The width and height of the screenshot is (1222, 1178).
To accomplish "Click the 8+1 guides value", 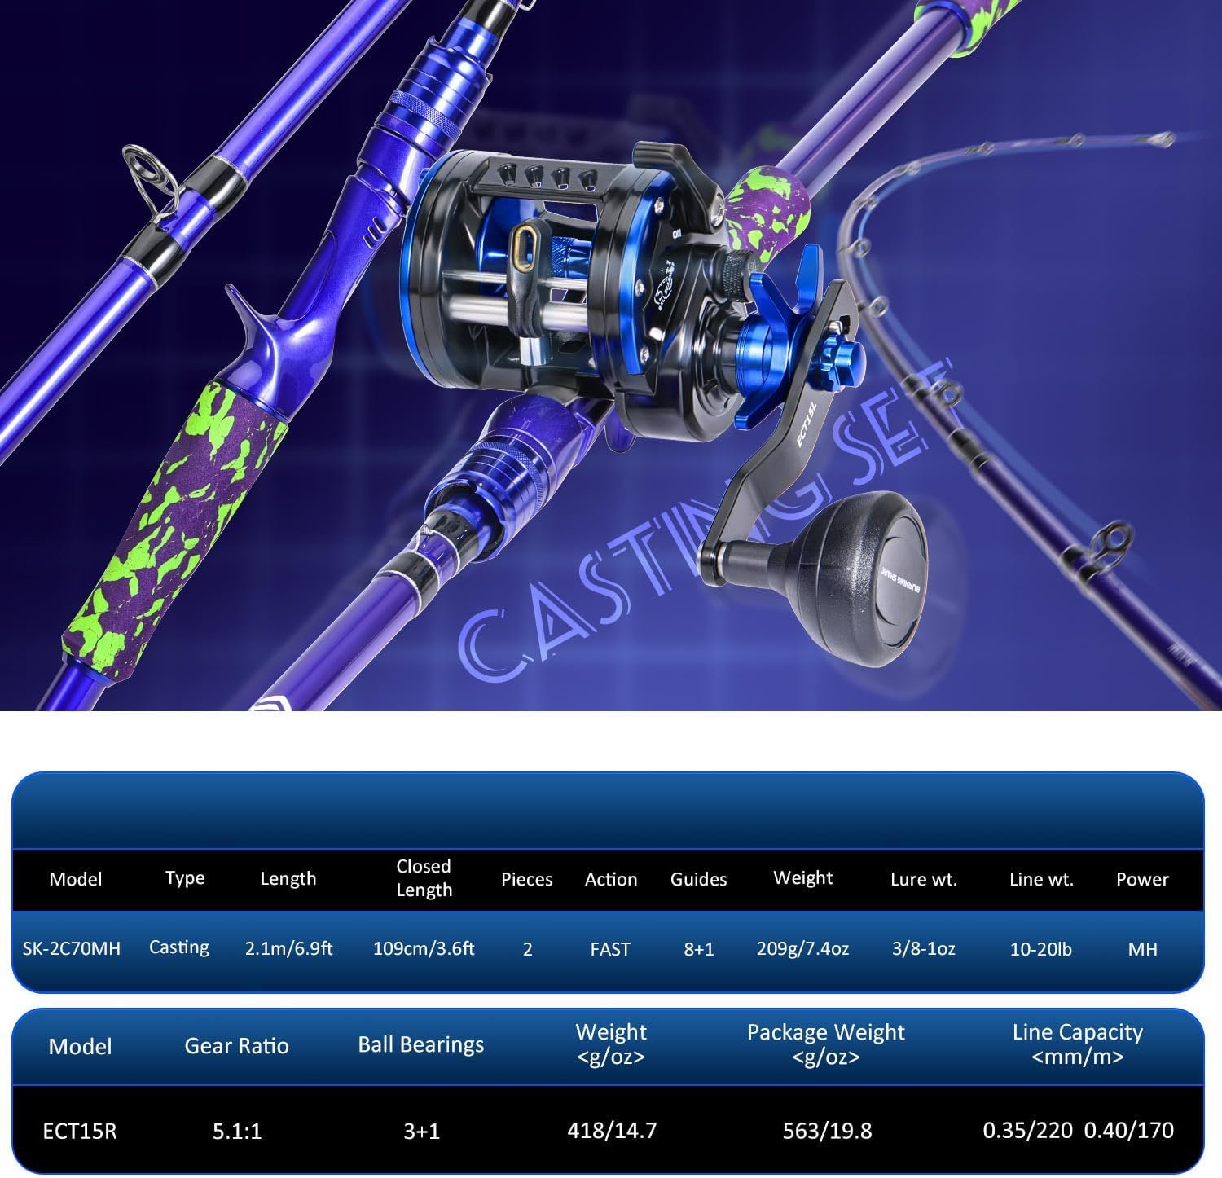I will point(698,949).
